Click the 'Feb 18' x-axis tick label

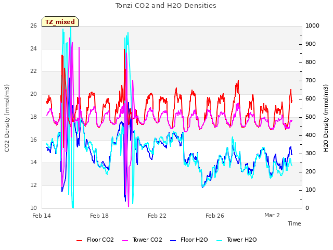pyautogui.click(x=99, y=216)
